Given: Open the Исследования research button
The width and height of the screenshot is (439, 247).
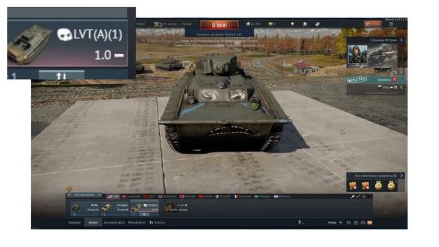Looking at the screenshot, I should 84,195.
